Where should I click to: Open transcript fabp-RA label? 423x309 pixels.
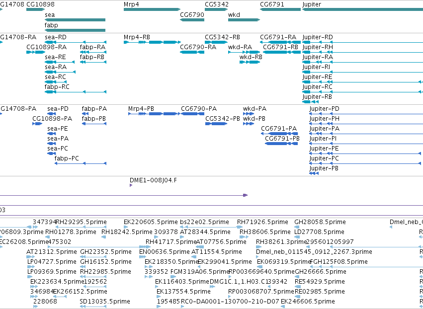(92, 47)
